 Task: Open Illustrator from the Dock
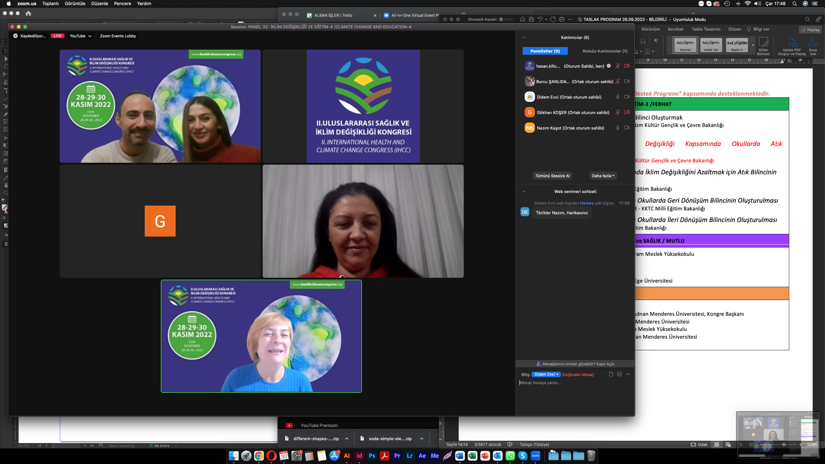click(x=347, y=456)
